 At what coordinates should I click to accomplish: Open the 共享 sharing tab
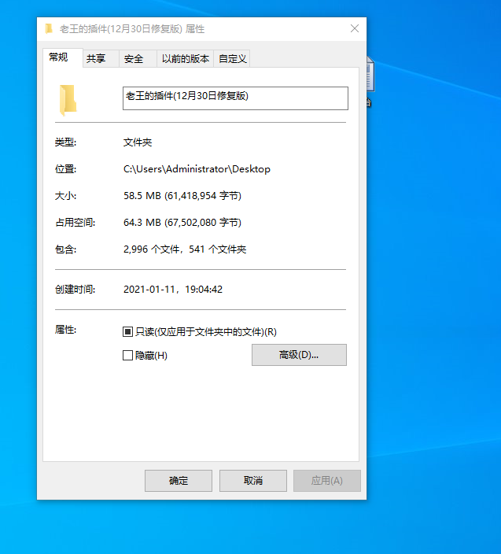coord(101,59)
